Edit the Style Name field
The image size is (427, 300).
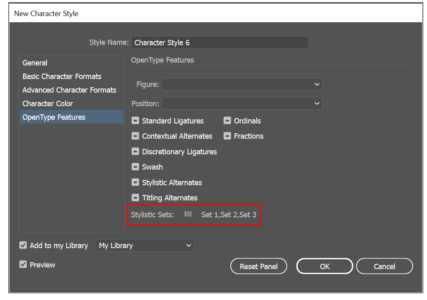point(220,42)
